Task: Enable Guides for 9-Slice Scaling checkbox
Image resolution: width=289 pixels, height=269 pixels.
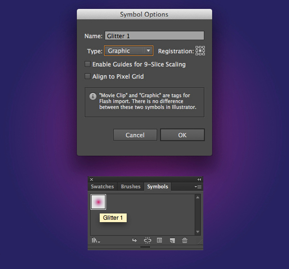Action: point(88,64)
